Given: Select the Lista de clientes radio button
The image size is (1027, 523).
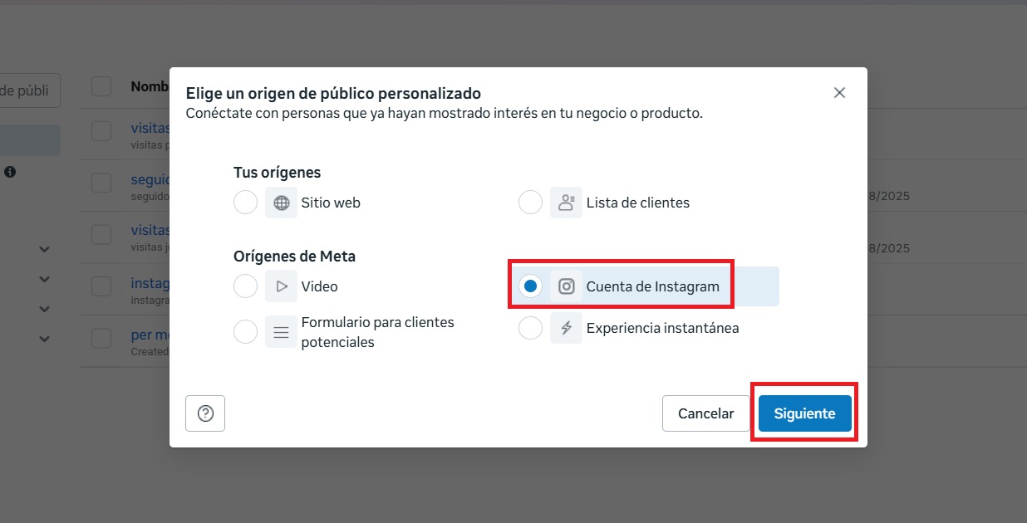Looking at the screenshot, I should [x=530, y=203].
